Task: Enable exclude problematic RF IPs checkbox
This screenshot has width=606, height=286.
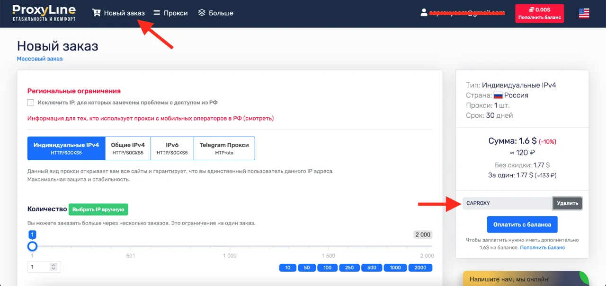Action: (31, 103)
